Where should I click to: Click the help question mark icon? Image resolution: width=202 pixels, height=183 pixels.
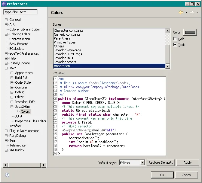pyautogui.click(x=7, y=175)
